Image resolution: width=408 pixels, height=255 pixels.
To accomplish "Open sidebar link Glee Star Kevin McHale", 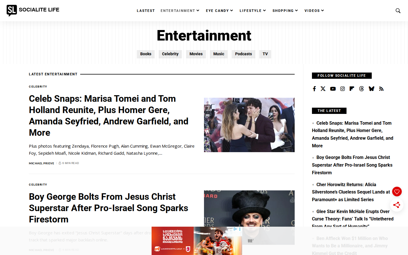I will (x=353, y=219).
